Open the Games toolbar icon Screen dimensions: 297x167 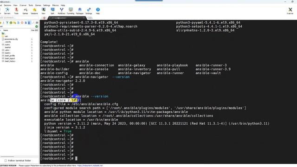25,11
